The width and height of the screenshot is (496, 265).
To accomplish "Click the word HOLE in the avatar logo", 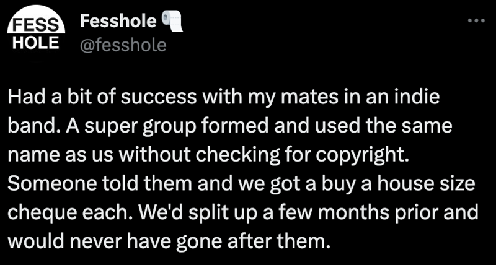I will pyautogui.click(x=35, y=42).
